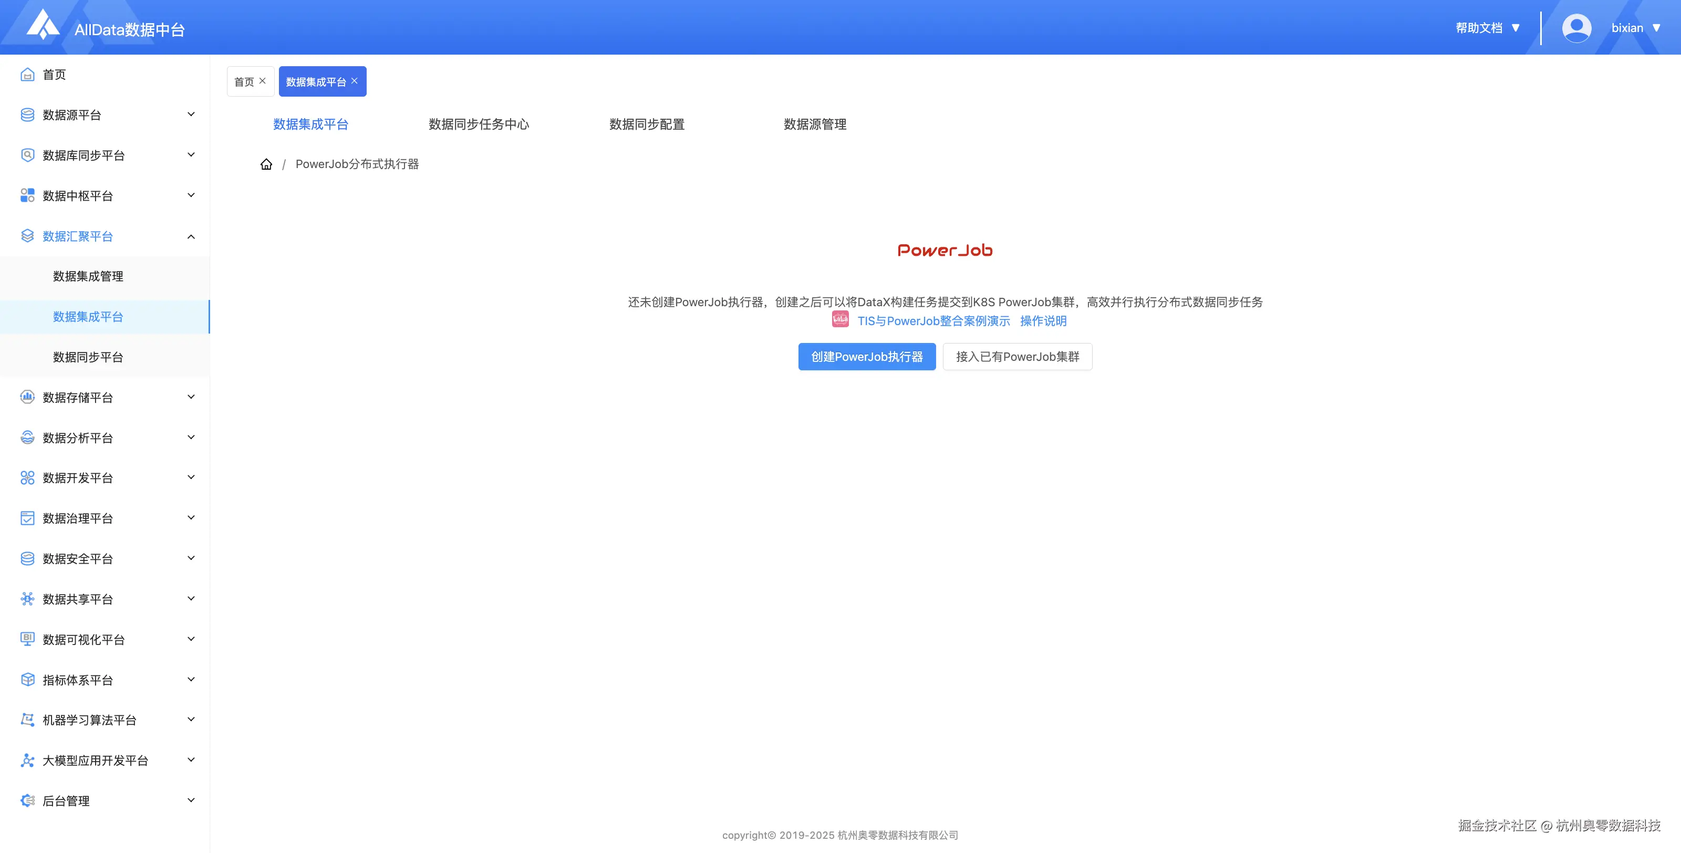This screenshot has height=853, width=1681.
Task: Close the 首页 tab
Action: [x=263, y=81]
